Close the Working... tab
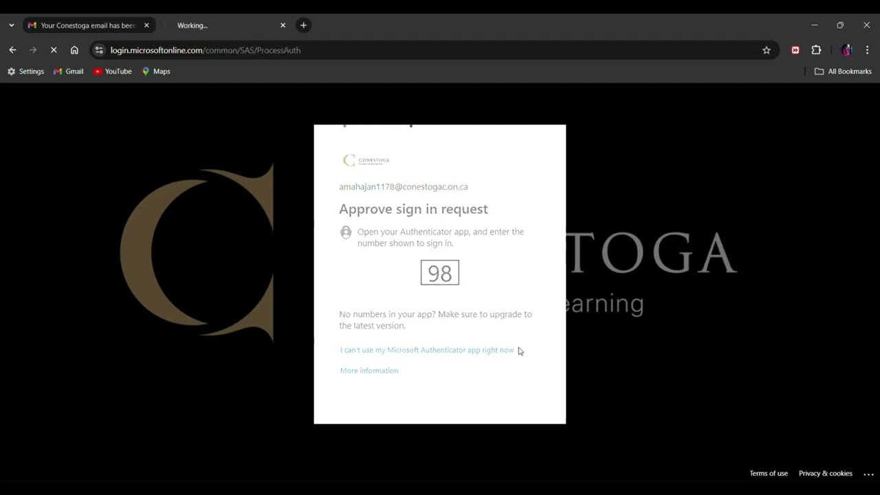The height and width of the screenshot is (495, 880). pos(283,25)
